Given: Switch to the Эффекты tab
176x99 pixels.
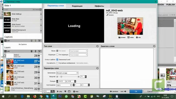Looking at the screenshot, I should [x=99, y=6].
